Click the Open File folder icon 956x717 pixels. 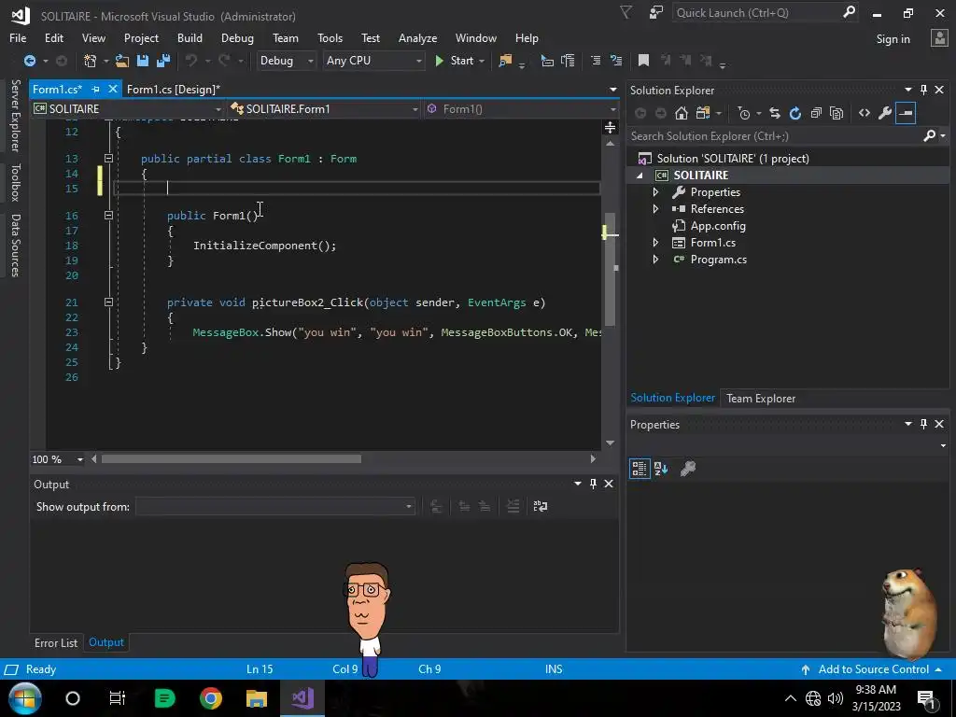(122, 61)
